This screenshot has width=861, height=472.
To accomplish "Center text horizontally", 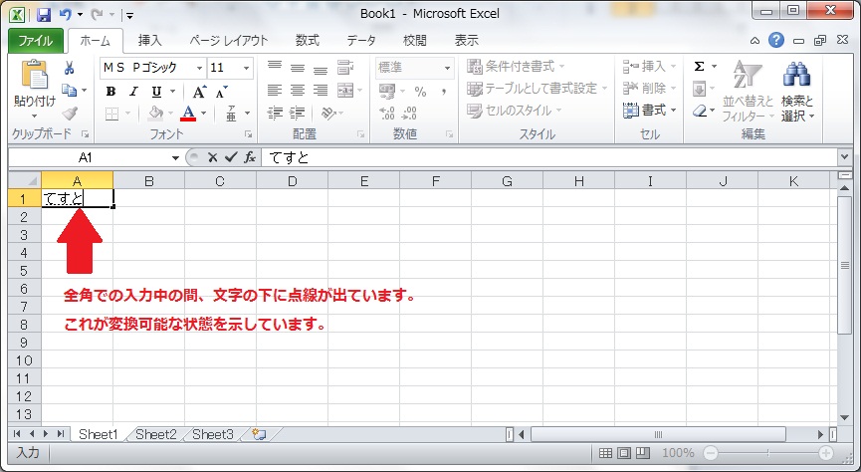I will pos(297,90).
